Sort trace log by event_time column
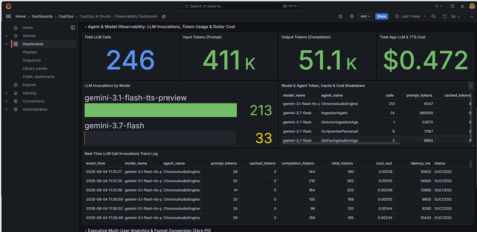 tap(95, 163)
